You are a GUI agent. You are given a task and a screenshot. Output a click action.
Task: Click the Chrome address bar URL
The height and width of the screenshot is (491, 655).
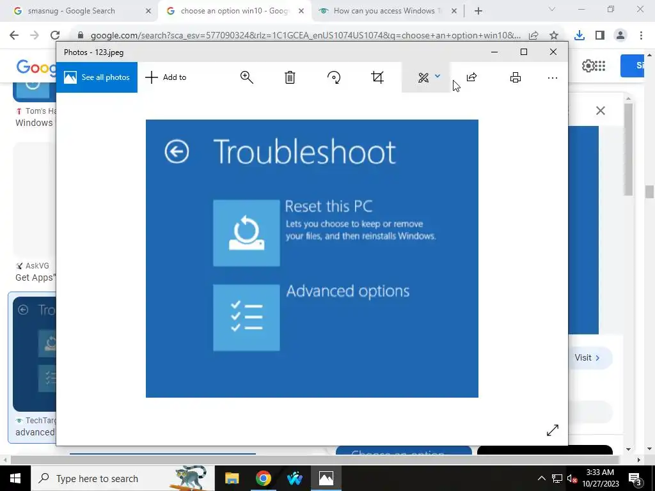305,36
